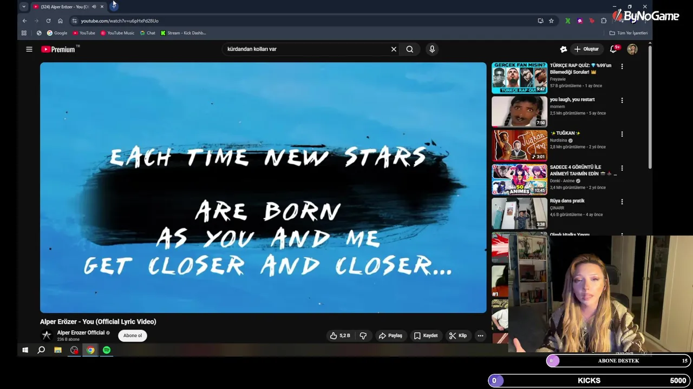Open YouTube notifications bell
Viewport: 693px width, 389px height.
click(x=613, y=49)
